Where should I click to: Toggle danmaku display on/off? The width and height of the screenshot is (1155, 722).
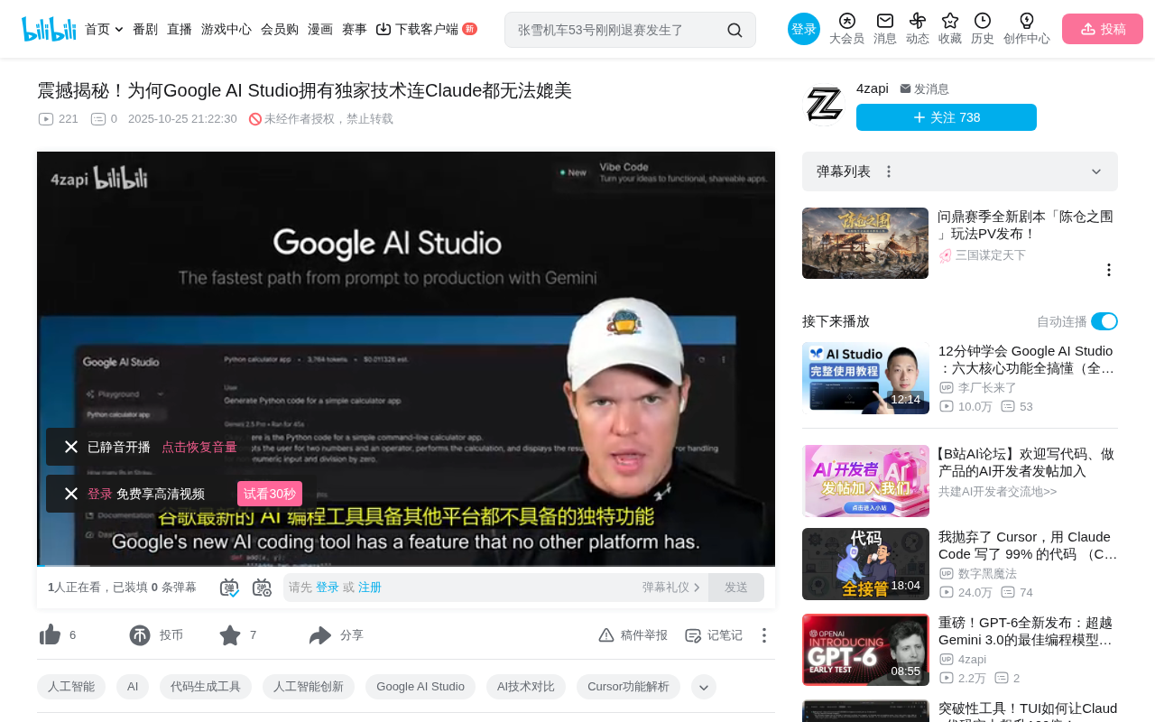(x=229, y=588)
